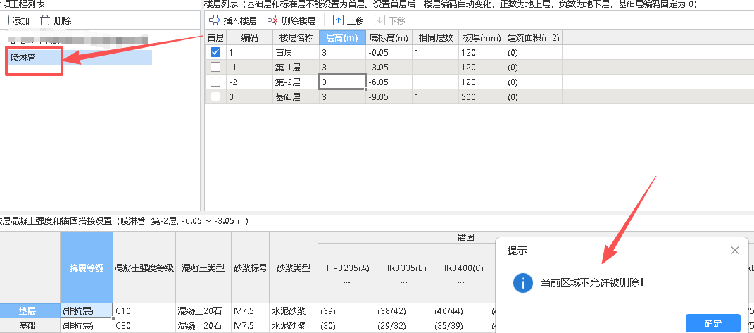Image resolution: width=754 pixels, height=333 pixels.
Task: Click the 建筑面积(m2) column header
Action: [533, 37]
